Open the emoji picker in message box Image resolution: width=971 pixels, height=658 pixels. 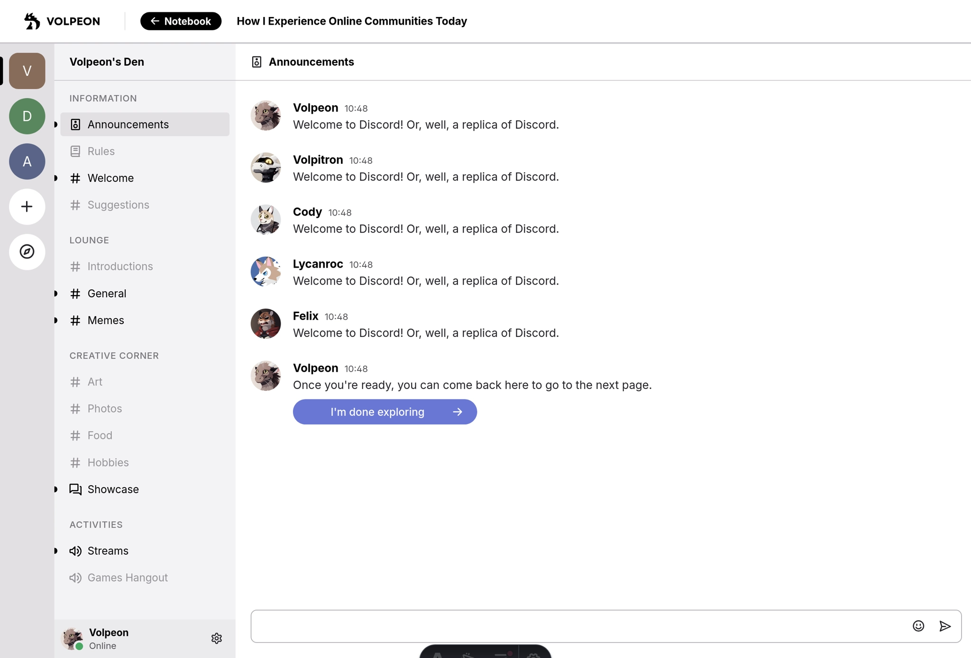(918, 626)
